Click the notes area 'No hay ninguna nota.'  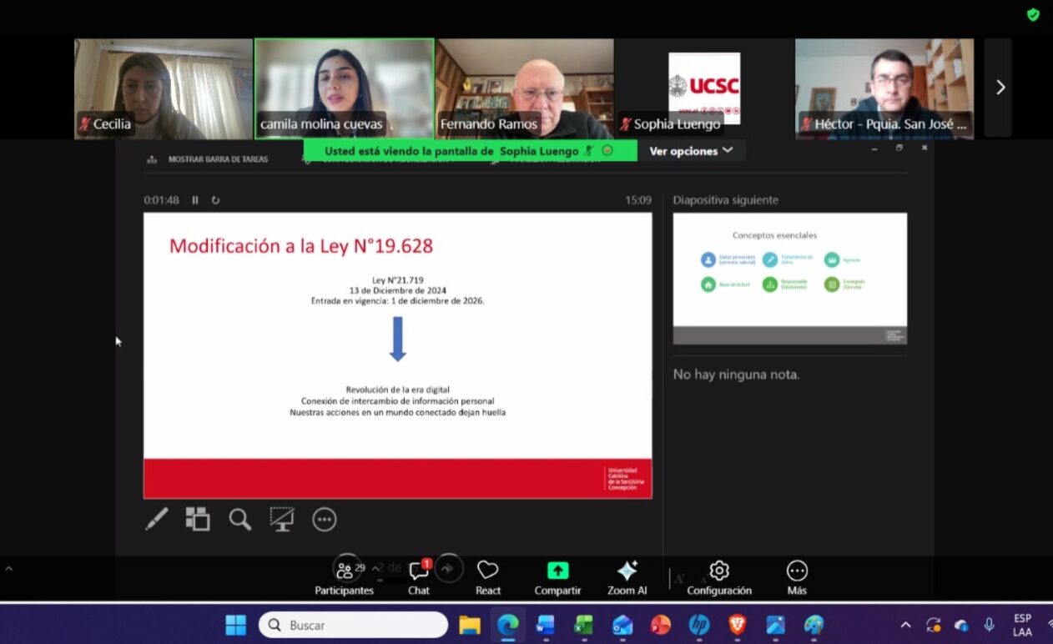pos(737,375)
